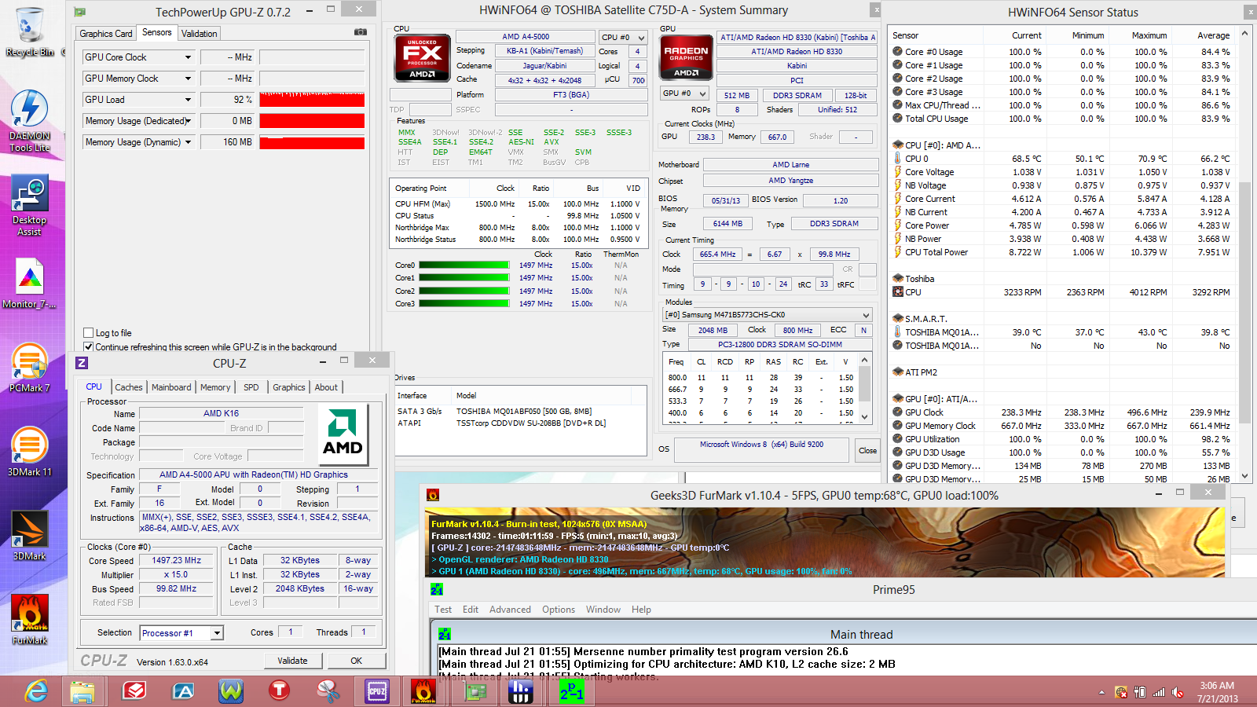Click the GPU Load red graph
The image size is (1257, 707).
(312, 100)
